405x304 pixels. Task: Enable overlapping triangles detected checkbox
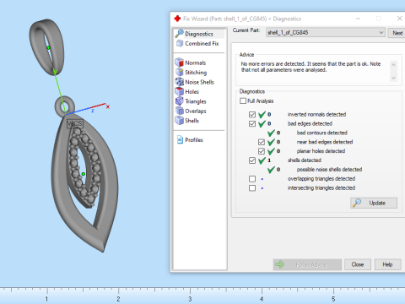[252, 179]
